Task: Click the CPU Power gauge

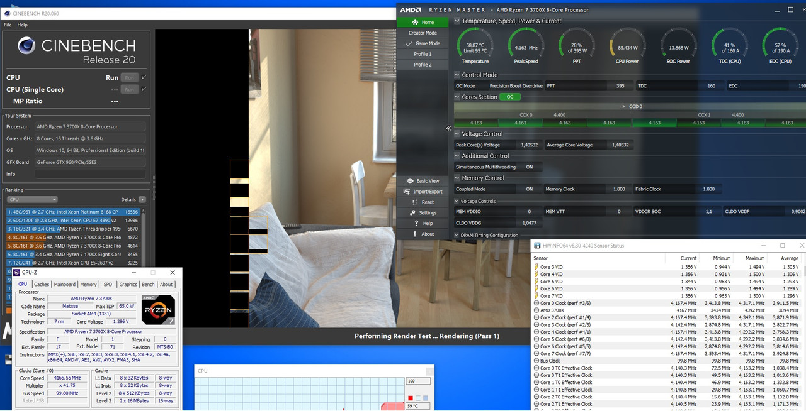Action: 627,46
